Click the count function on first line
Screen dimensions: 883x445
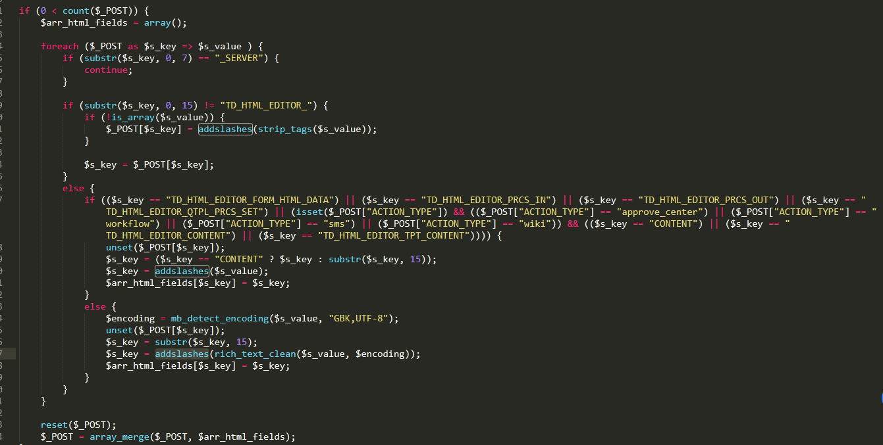pyautogui.click(x=76, y=11)
